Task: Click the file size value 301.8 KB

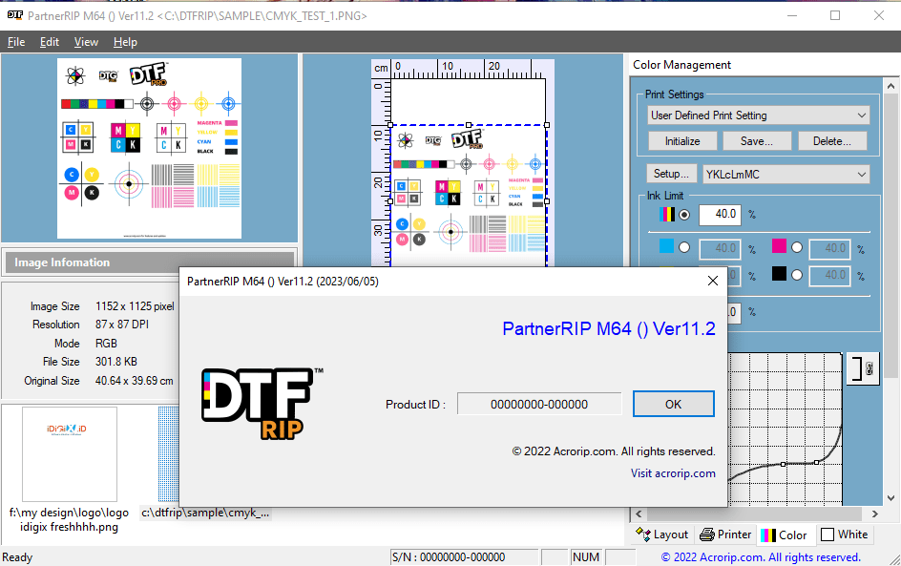Action: pos(116,362)
